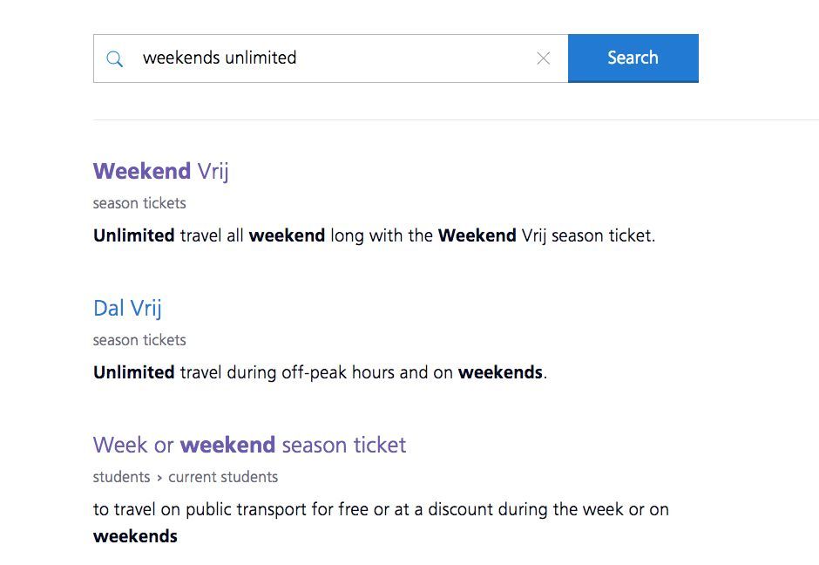Open the Weekend Vrij search result
Image resolution: width=819 pixels, height=565 pixels.
pyautogui.click(x=161, y=171)
